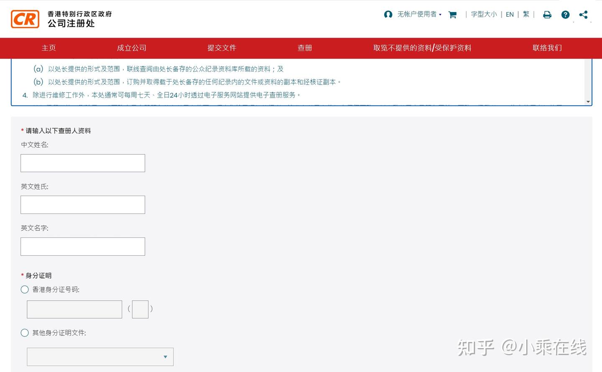The image size is (602, 372).
Task: Click the help question mark icon
Action: tap(565, 14)
